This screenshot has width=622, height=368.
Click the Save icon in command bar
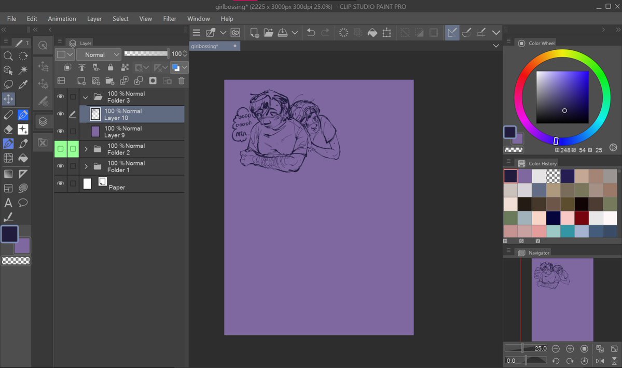click(282, 33)
